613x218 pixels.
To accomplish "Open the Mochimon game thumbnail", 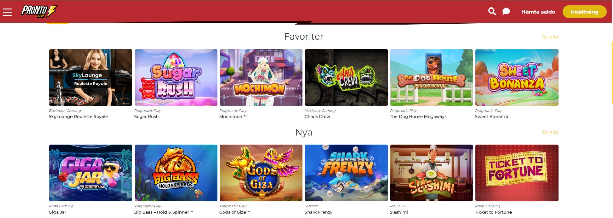I will [261, 77].
